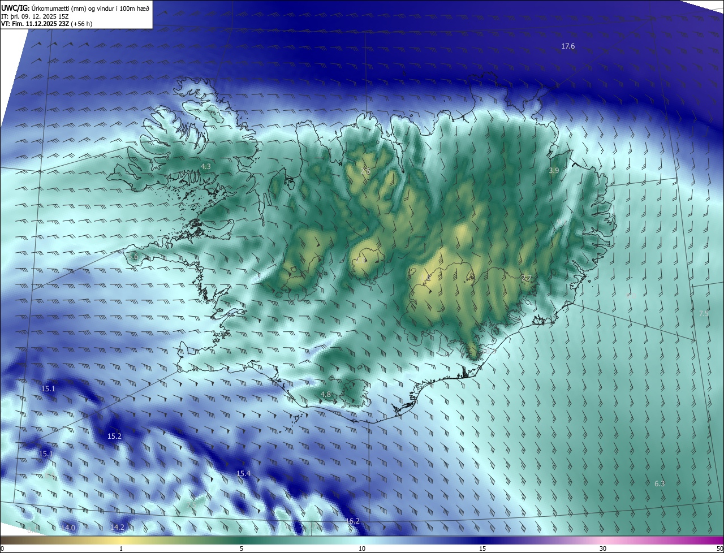Click the 5.6 value off the west coast
This screenshot has width=724, height=553.
tap(133, 257)
